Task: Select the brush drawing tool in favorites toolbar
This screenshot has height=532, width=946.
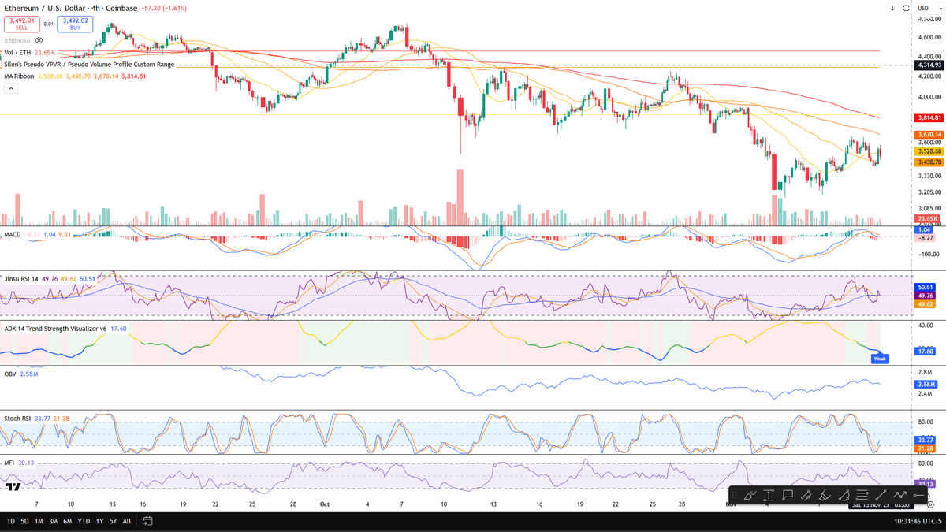Action: (x=750, y=495)
